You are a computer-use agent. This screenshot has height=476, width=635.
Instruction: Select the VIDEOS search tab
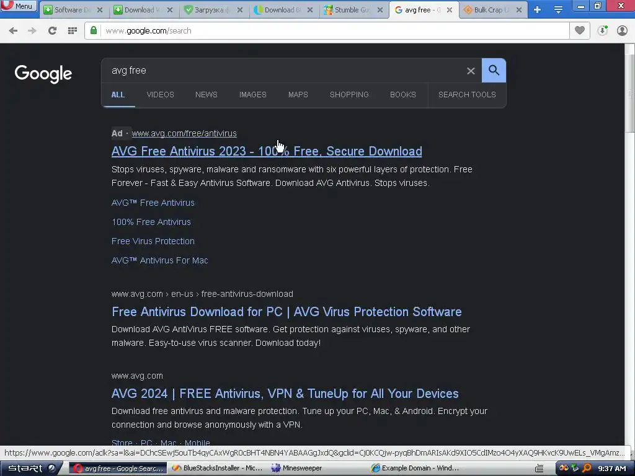(x=161, y=95)
